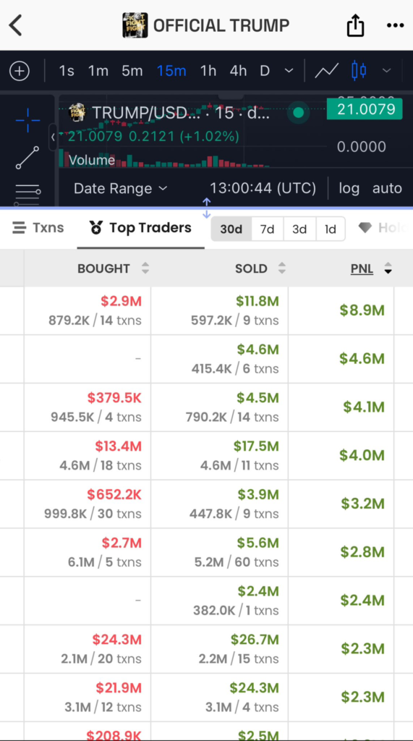The height and width of the screenshot is (741, 413).
Task: Select the 1h chart interval
Action: 208,71
